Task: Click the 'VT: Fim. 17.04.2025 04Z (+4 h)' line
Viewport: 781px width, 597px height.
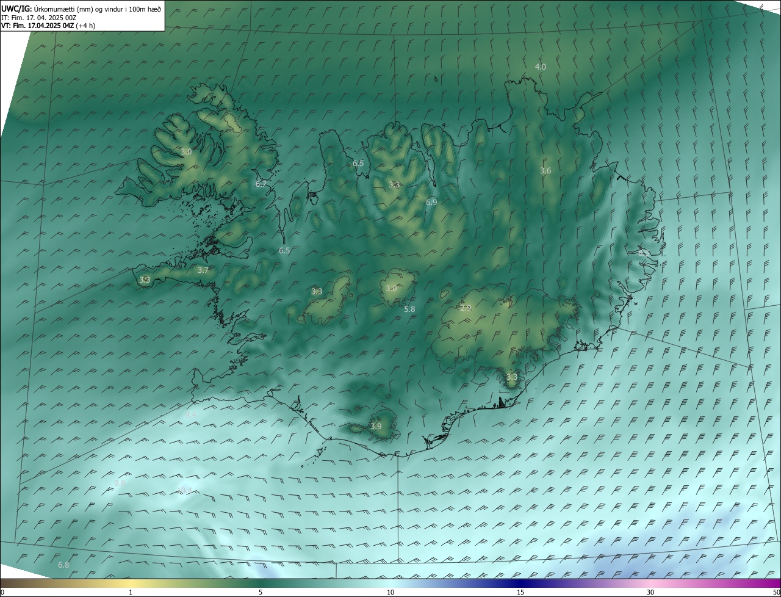Action: pos(48,26)
